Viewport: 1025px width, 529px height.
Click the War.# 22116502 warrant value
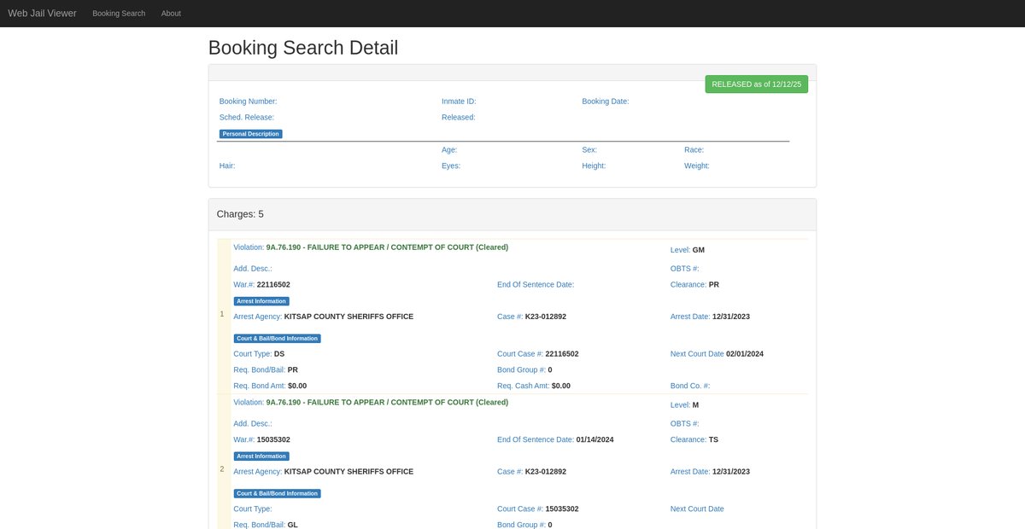[273, 284]
